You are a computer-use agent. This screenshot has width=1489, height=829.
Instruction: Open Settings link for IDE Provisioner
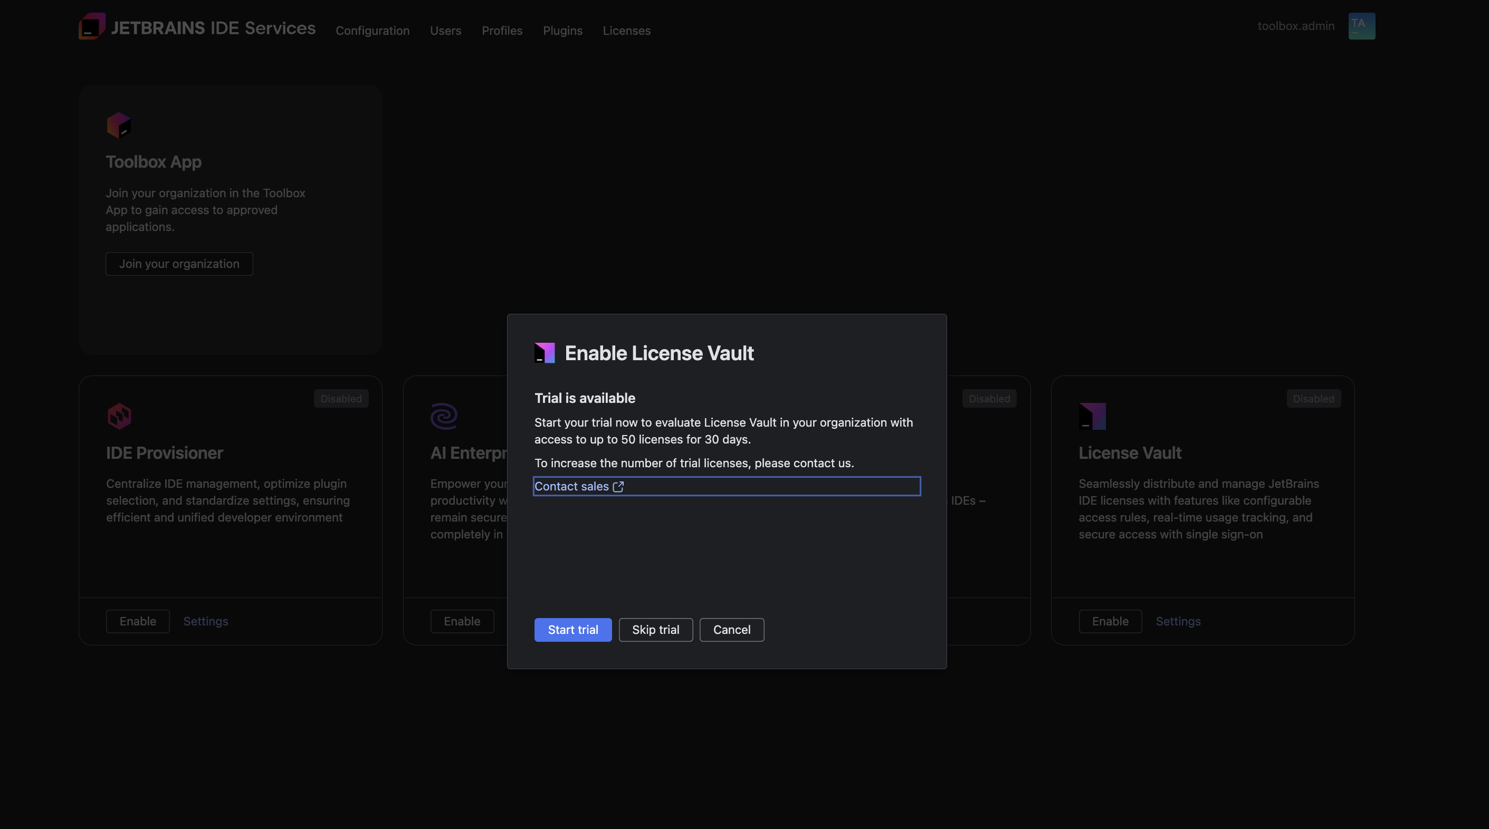coord(206,621)
